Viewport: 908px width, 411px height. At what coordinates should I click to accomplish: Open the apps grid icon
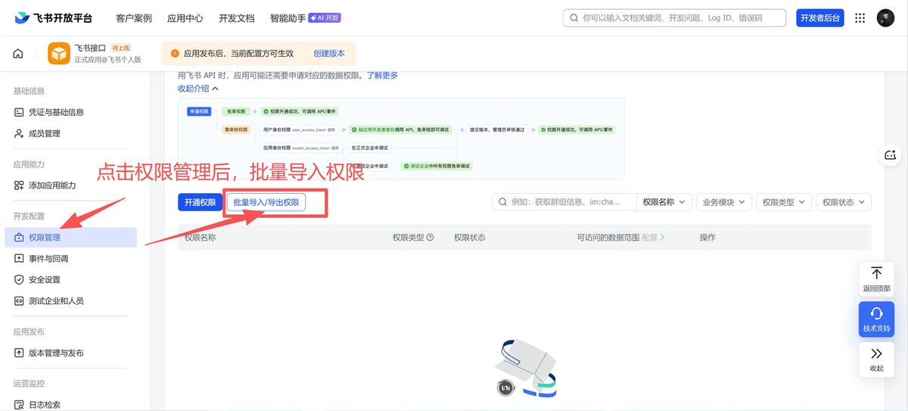pos(860,18)
